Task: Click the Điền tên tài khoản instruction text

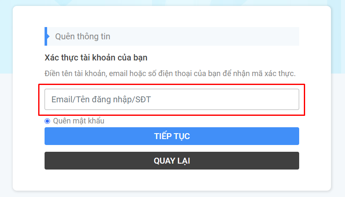Action: point(170,74)
